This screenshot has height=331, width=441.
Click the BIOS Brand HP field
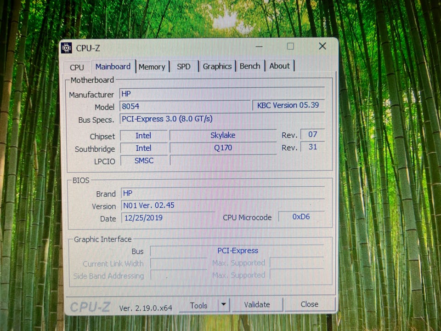223,193
